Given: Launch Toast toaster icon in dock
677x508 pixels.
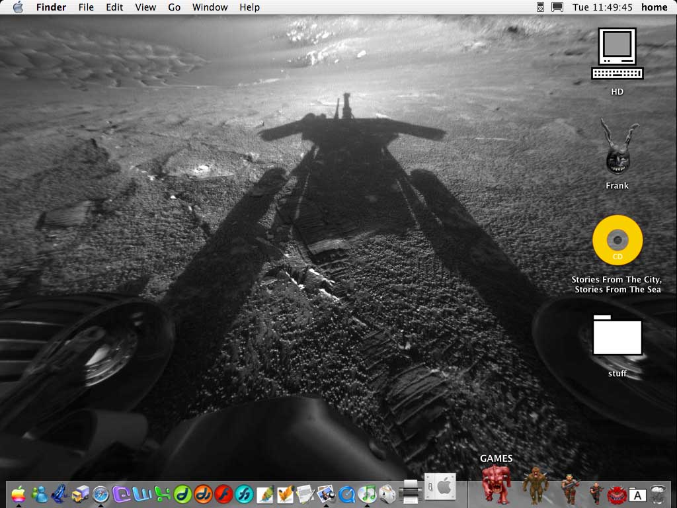Looking at the screenshot, I should pos(387,494).
